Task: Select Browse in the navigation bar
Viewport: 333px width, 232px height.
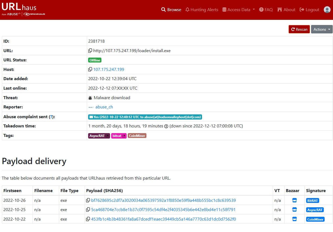Action: tap(171, 10)
